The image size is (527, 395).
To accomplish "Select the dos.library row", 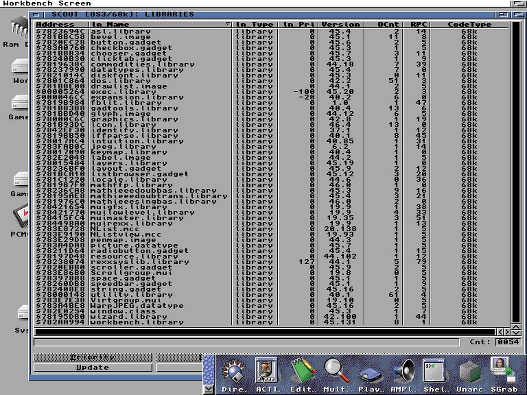I will (272, 80).
